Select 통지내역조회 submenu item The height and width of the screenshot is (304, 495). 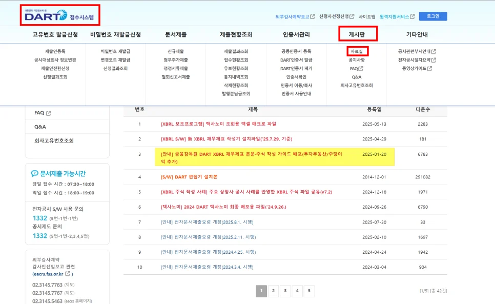coord(236,77)
